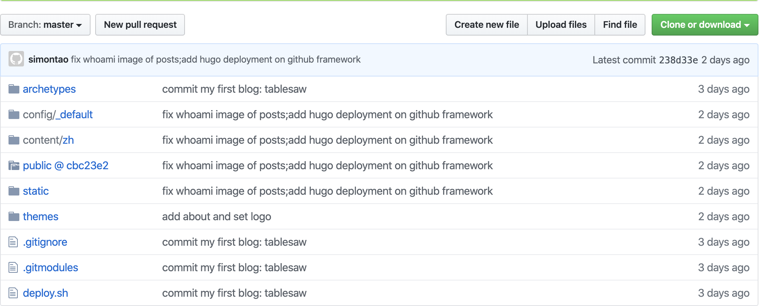Click the deploy.sh file icon
Image resolution: width=760 pixels, height=306 pixels.
[13, 293]
